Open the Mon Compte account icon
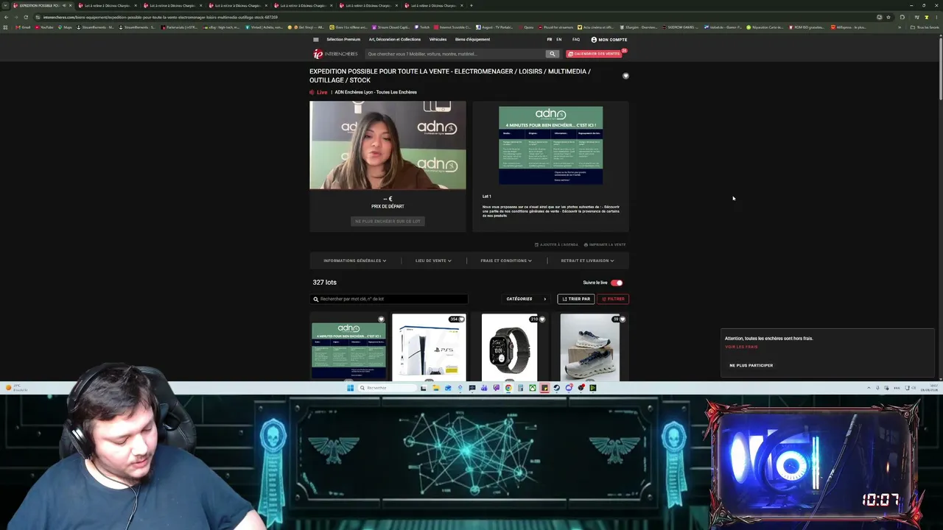Image resolution: width=943 pixels, height=530 pixels. coord(594,40)
